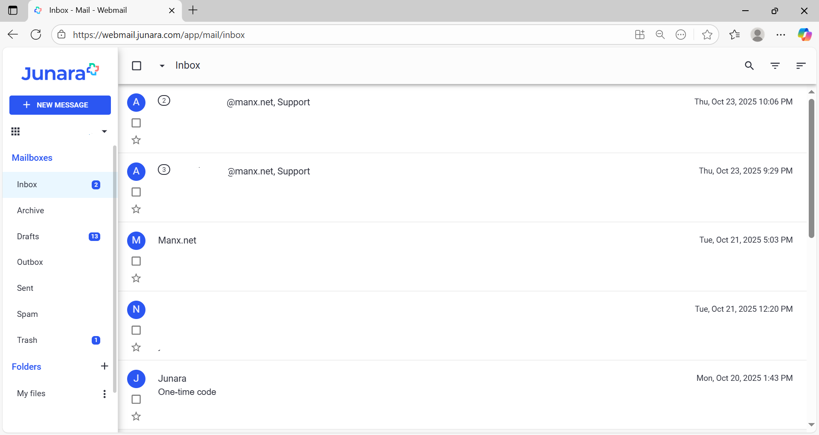This screenshot has width=819, height=435.
Task: Open a new browser tab
Action: point(193,10)
